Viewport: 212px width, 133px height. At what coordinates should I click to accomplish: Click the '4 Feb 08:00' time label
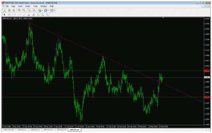pos(100,127)
